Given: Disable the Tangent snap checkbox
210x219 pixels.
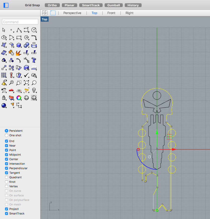Looking at the screenshot, I should (x=7, y=173).
